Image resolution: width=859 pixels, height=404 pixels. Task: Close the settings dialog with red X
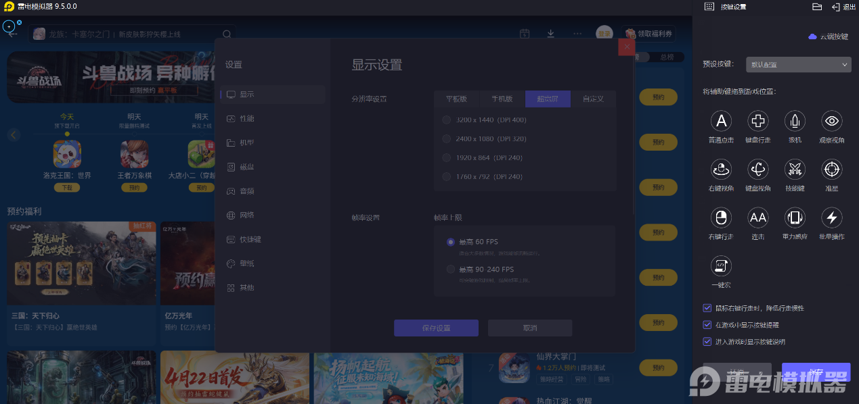[x=627, y=47]
